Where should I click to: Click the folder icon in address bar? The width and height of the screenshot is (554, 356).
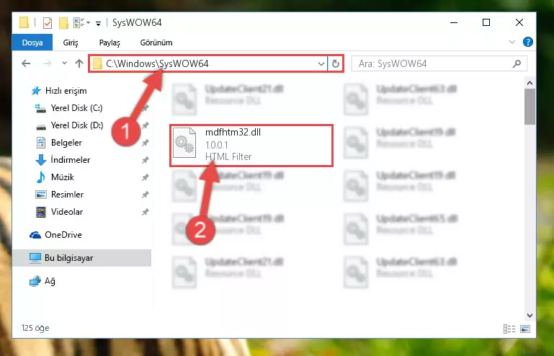[97, 63]
